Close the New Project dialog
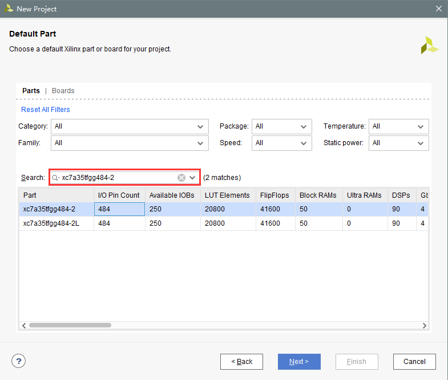Screen dimensions: 448x380 click(439, 9)
